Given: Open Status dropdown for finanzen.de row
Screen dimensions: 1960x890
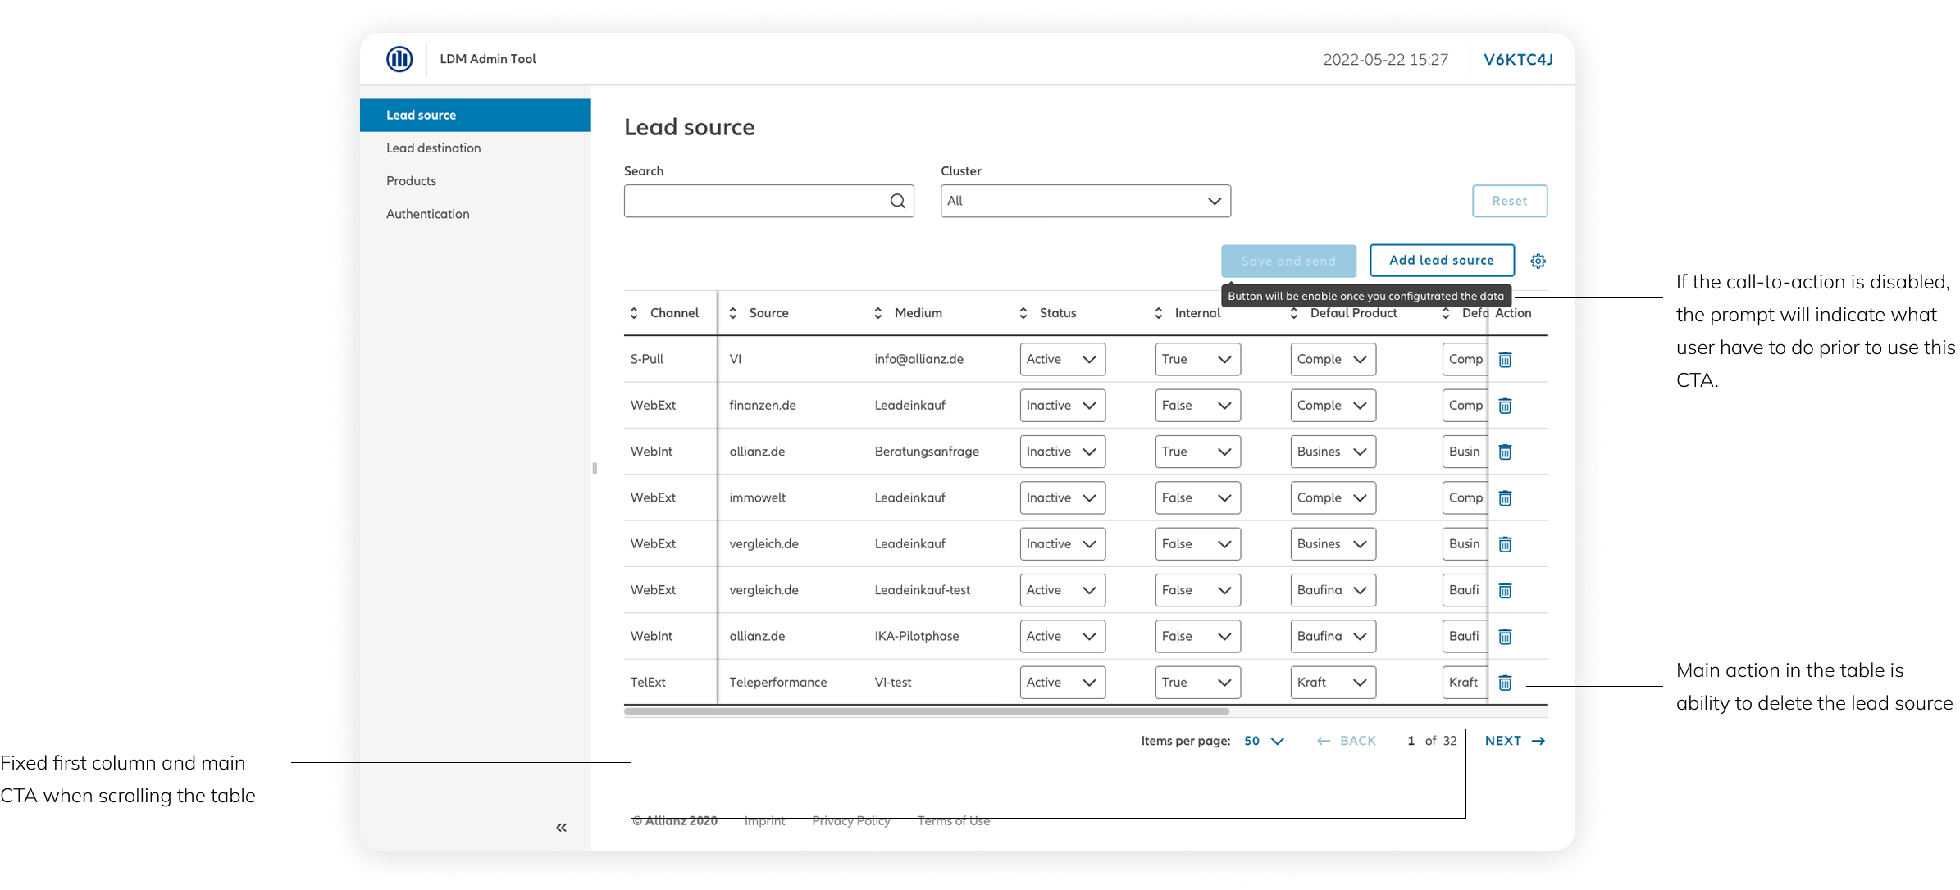Looking at the screenshot, I should coord(1062,406).
